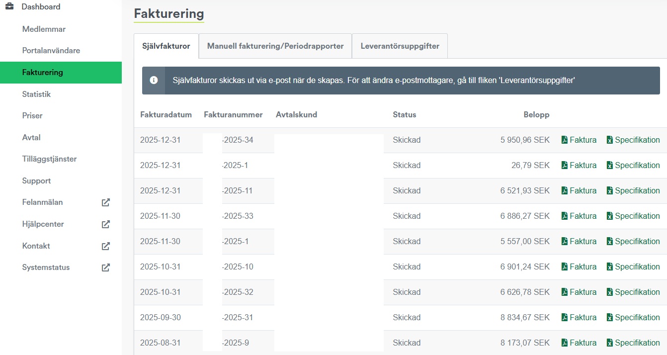Open the Leverantörsuppgifter tab
The image size is (667, 355).
click(x=400, y=46)
